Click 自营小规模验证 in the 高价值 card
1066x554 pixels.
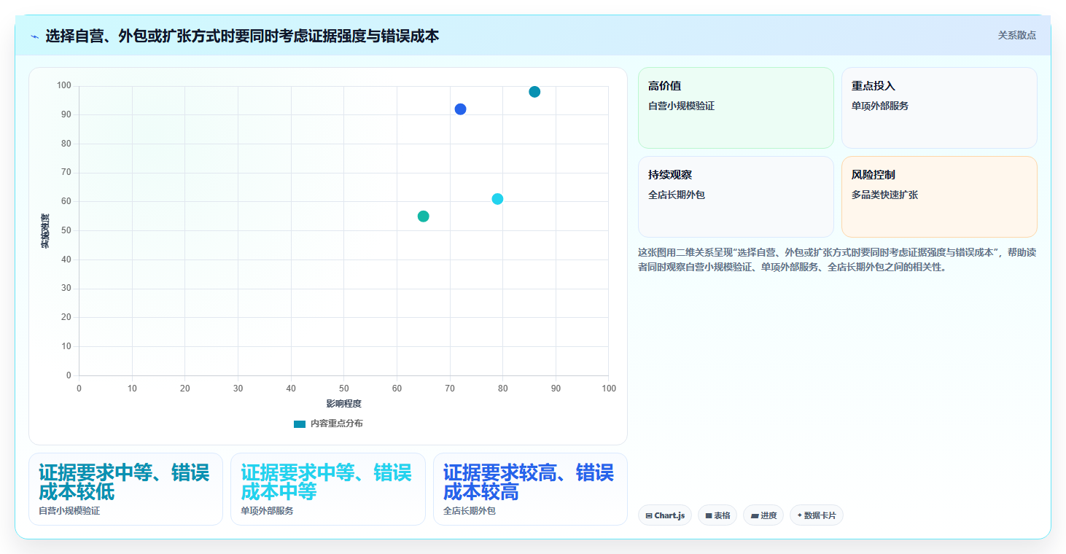tap(681, 106)
